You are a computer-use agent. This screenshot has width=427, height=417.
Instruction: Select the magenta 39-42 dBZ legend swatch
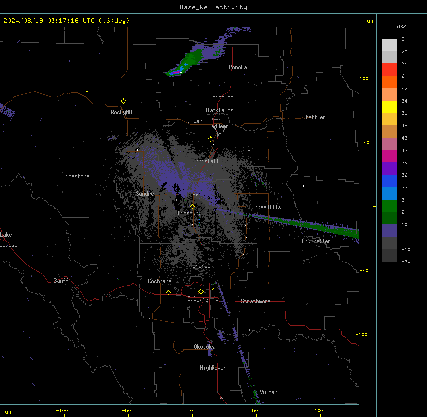click(389, 156)
